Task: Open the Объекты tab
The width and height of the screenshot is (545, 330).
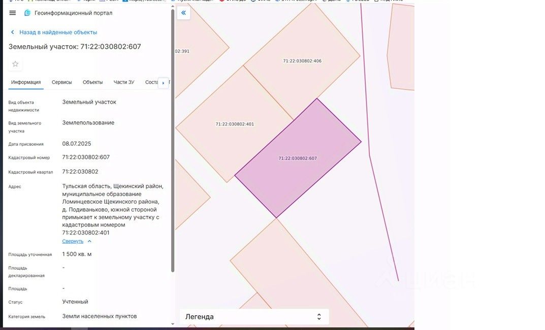Action: coord(92,82)
